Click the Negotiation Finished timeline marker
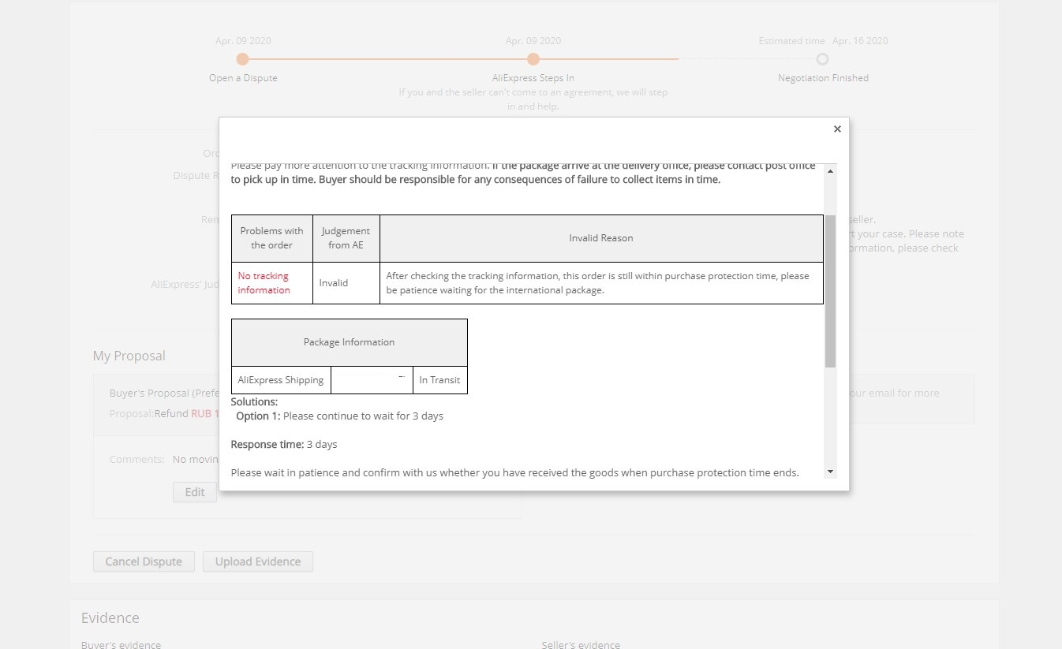This screenshot has height=649, width=1062. (x=823, y=59)
